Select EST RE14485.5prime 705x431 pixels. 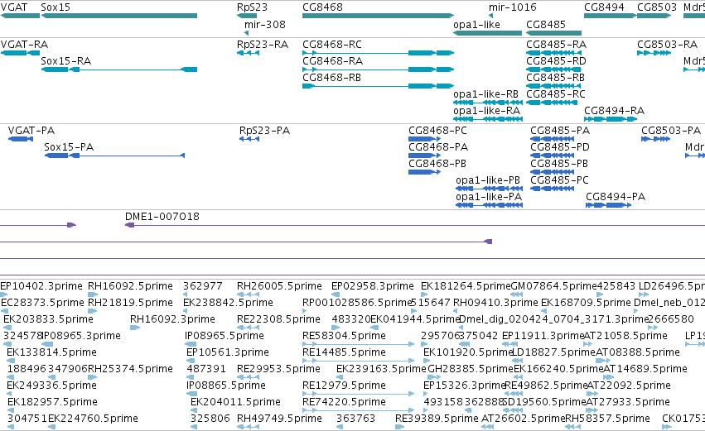[344, 353]
